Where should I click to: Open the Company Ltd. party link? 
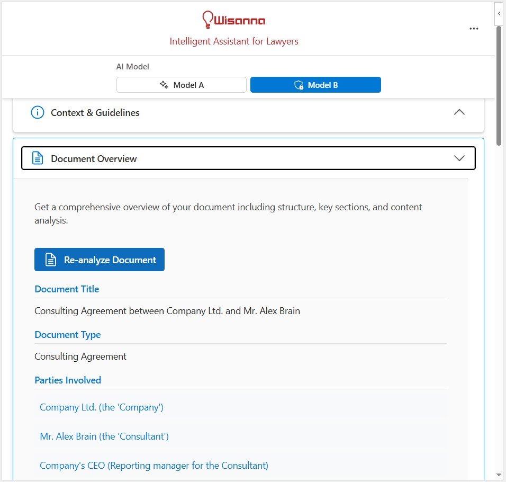(102, 407)
